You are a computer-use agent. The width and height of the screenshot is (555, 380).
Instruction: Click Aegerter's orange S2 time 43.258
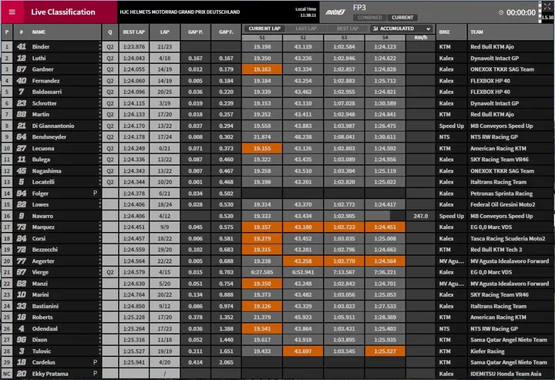tap(303, 261)
